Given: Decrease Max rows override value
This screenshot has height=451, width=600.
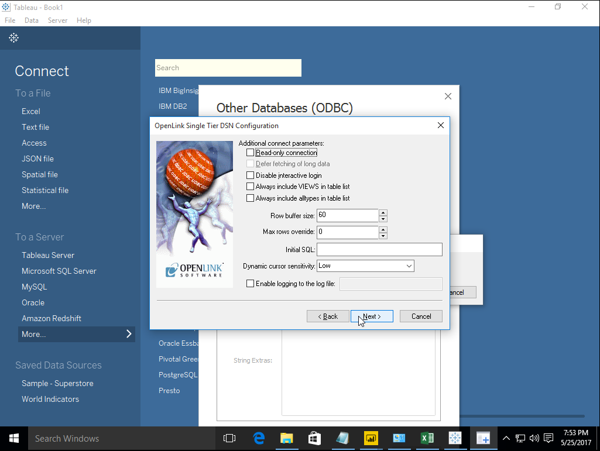Looking at the screenshot, I should [383, 236].
